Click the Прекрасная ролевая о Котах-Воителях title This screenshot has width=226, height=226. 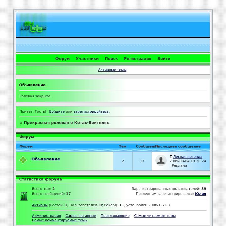[66, 123]
